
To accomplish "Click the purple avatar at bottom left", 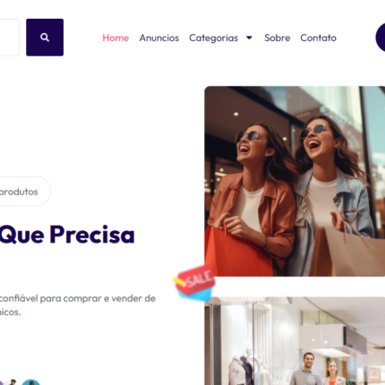I will click(x=1, y=383).
